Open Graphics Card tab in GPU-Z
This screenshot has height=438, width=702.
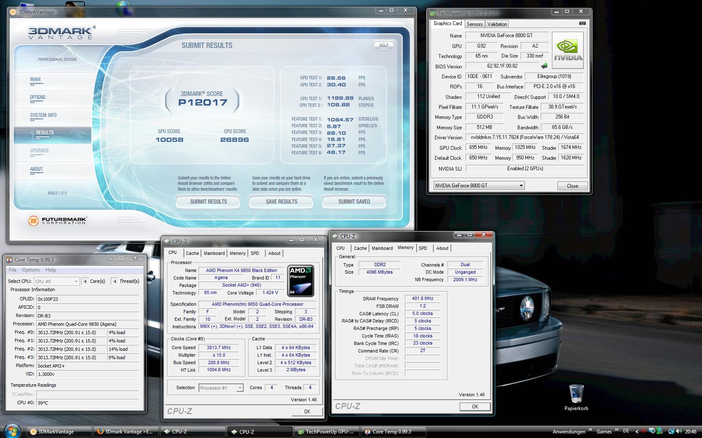click(x=448, y=23)
